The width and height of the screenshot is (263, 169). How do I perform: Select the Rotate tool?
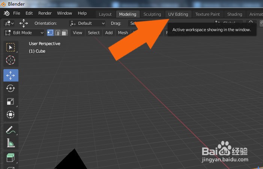[11, 88]
